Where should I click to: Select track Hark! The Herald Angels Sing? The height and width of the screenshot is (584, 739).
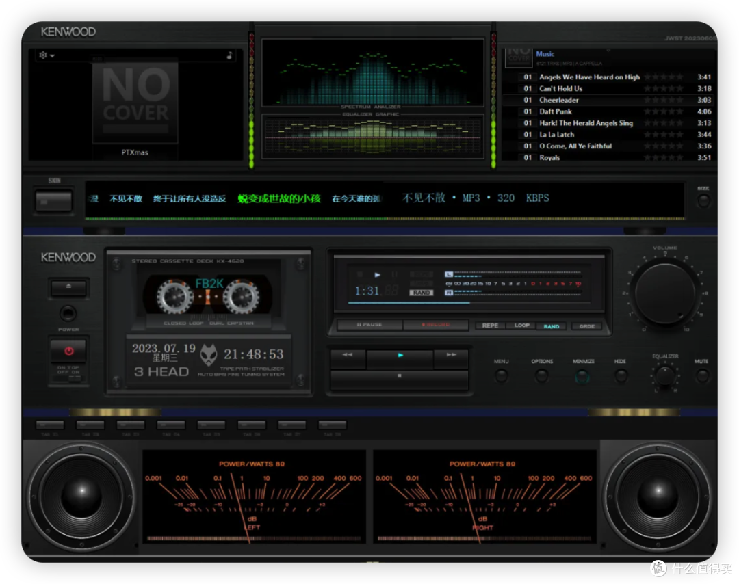pyautogui.click(x=609, y=123)
